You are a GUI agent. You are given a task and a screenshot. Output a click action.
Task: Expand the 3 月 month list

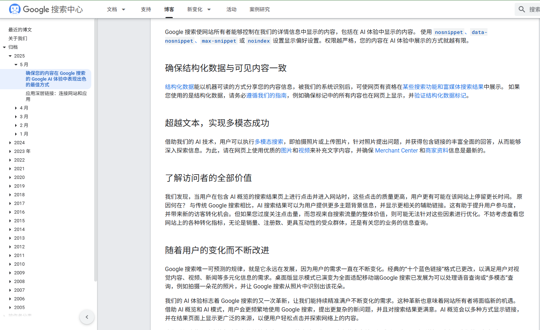[x=16, y=117]
